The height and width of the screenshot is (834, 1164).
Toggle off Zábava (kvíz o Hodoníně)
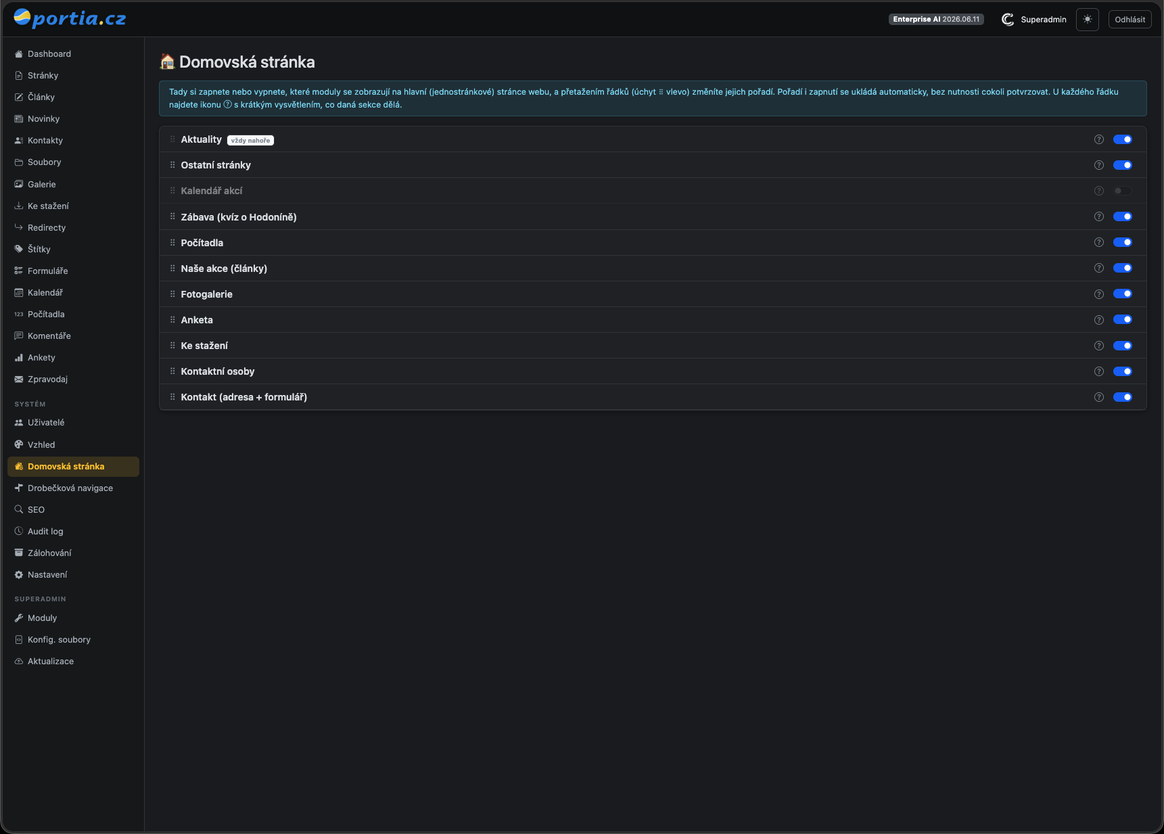pos(1122,216)
